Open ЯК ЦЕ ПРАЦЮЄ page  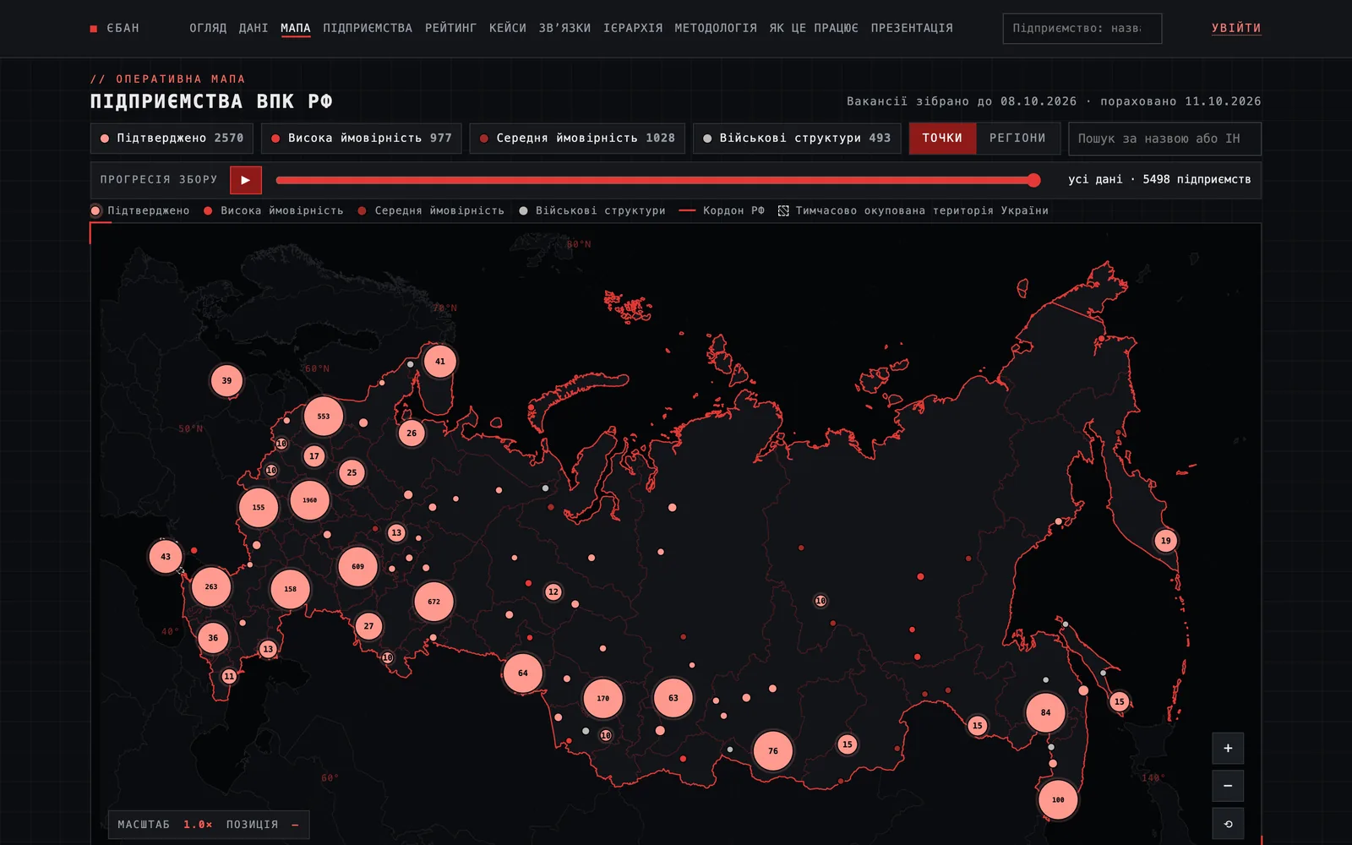tap(814, 28)
